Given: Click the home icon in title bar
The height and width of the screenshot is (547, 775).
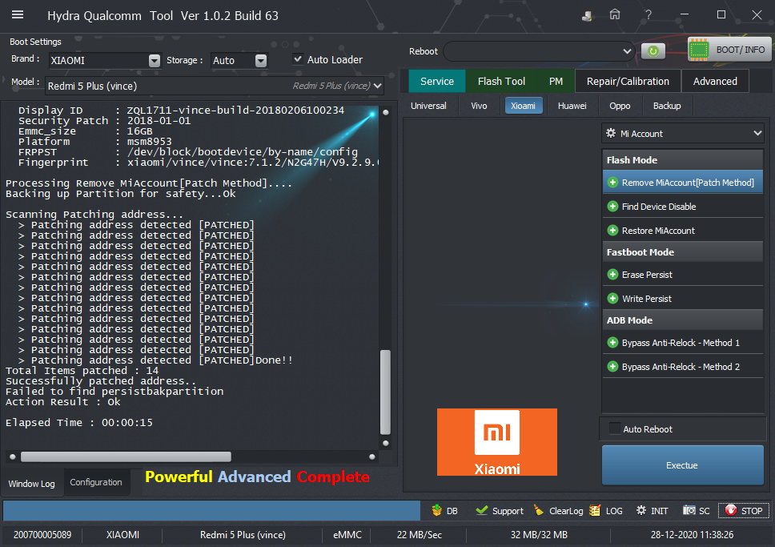Looking at the screenshot, I should [615, 15].
